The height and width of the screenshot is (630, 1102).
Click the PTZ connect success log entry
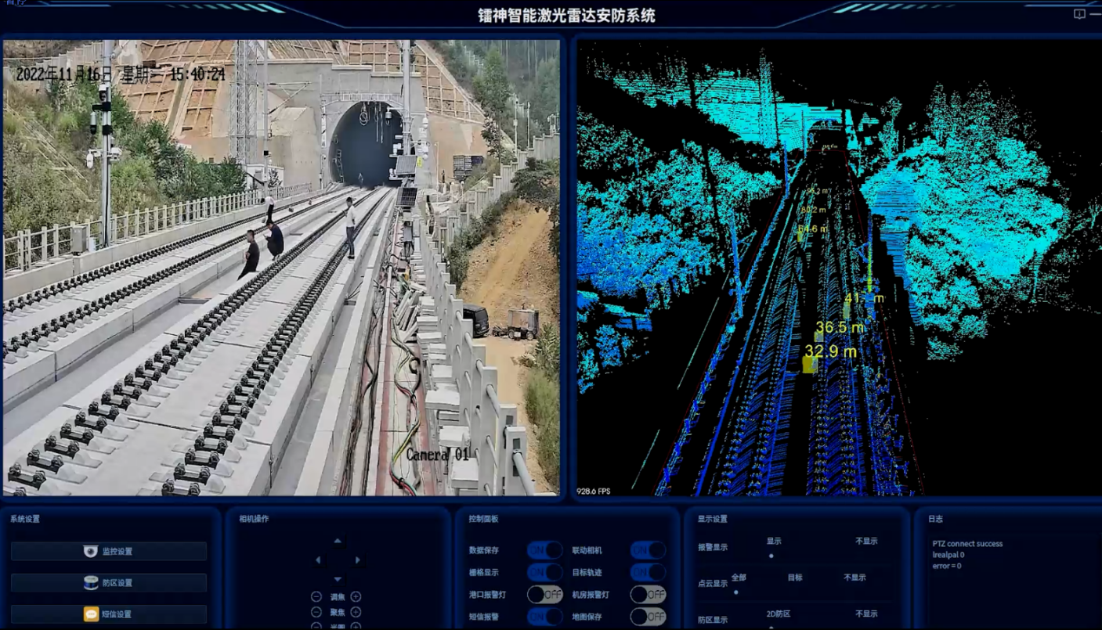tap(967, 543)
